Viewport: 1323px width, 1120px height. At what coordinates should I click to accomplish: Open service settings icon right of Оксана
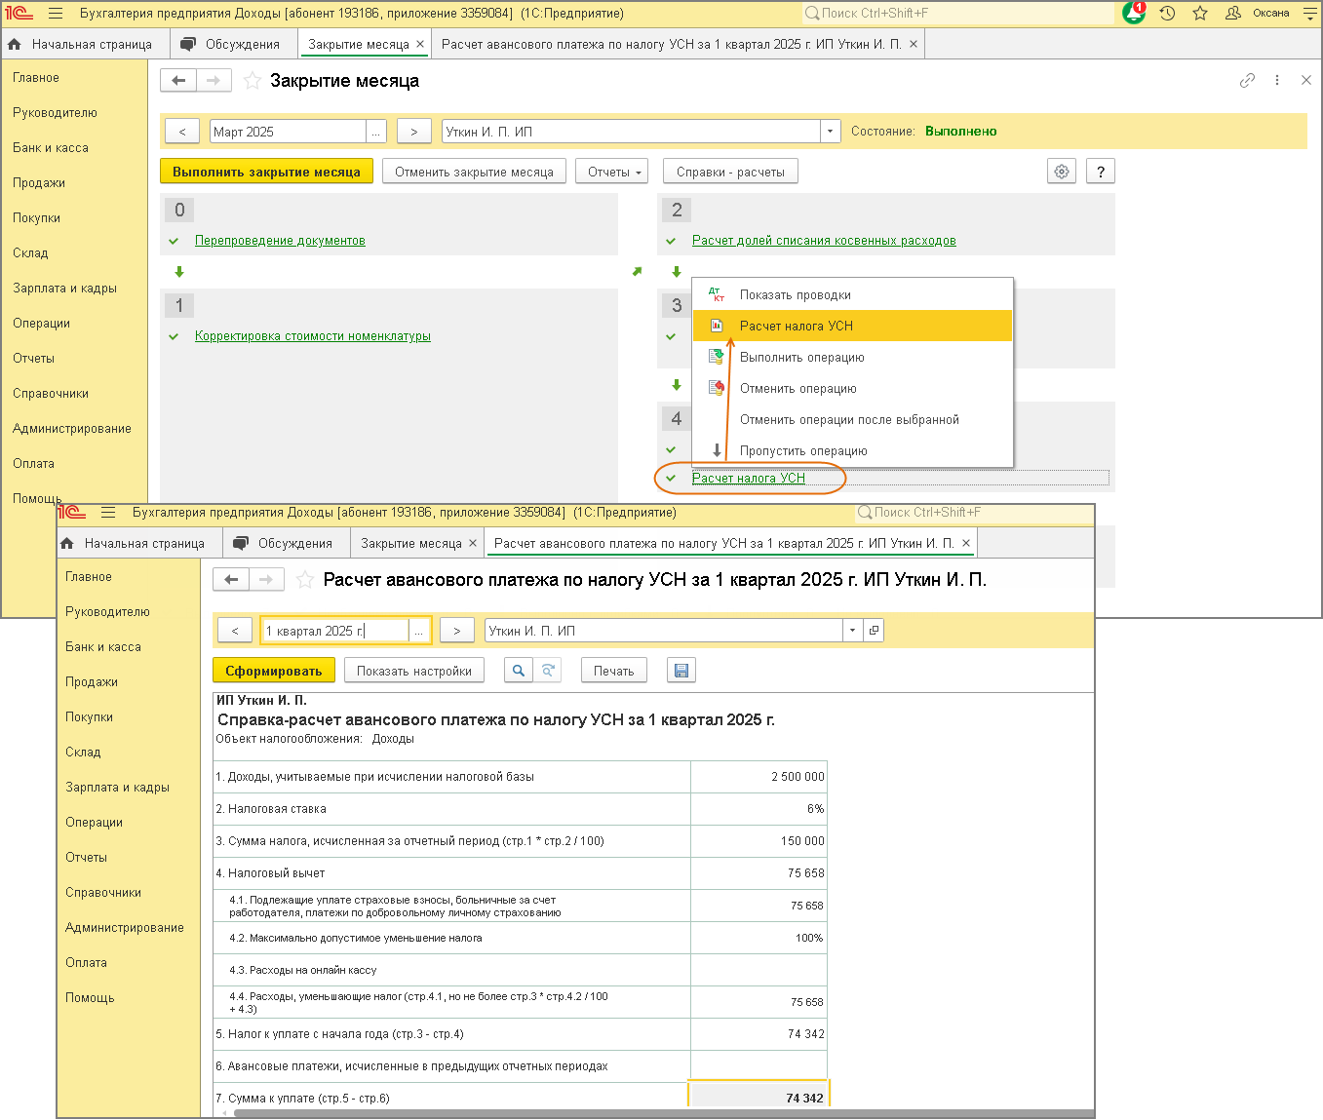tap(1309, 14)
